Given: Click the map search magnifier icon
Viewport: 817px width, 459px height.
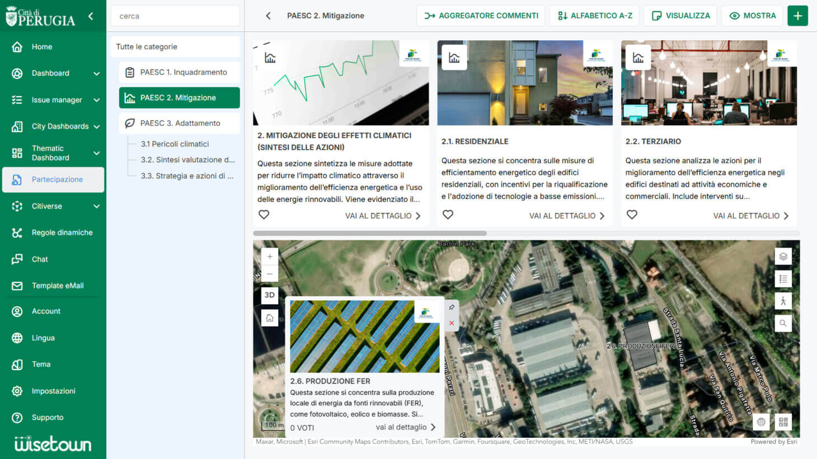Looking at the screenshot, I should pos(783,323).
